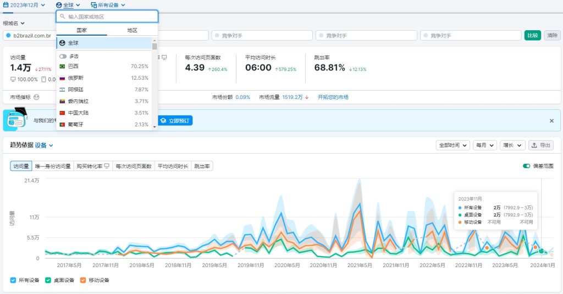
Task: Click the Russia flag icon
Action: point(62,78)
